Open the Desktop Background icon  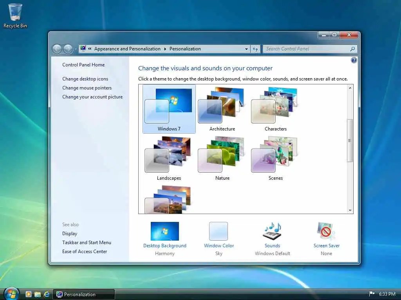pyautogui.click(x=165, y=231)
